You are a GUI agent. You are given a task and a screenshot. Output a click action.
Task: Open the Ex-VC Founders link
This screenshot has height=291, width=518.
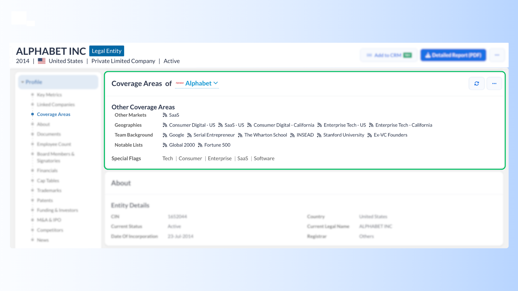391,135
